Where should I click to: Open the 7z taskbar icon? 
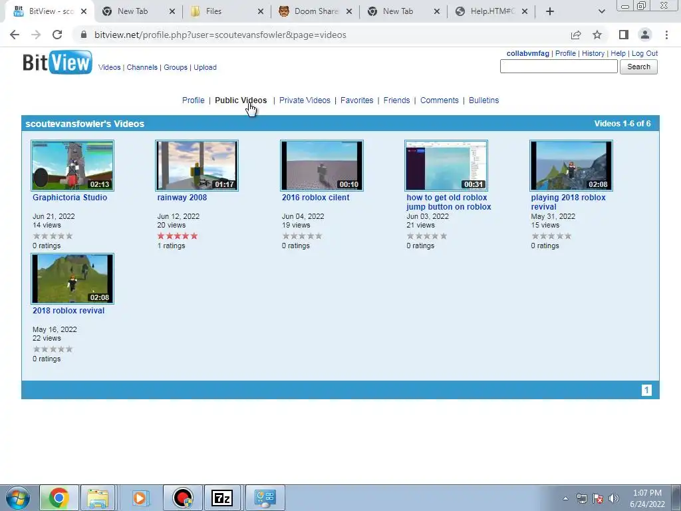pos(222,498)
